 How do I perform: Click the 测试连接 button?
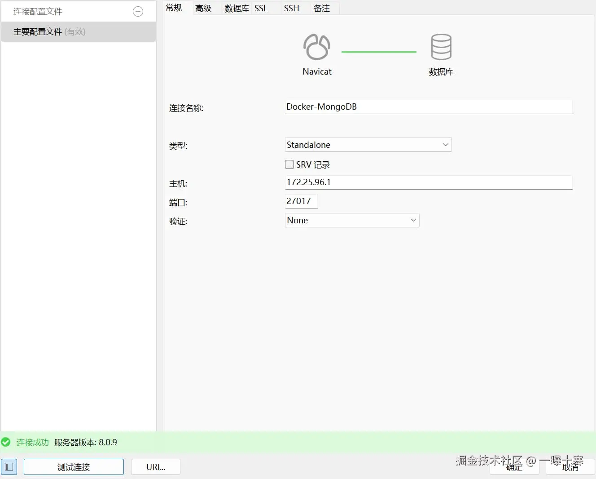pyautogui.click(x=74, y=467)
